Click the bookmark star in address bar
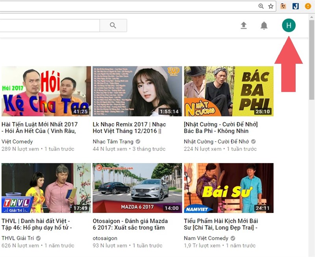Image resolution: width=315 pixels, height=257 pixels. pyautogui.click(x=271, y=6)
